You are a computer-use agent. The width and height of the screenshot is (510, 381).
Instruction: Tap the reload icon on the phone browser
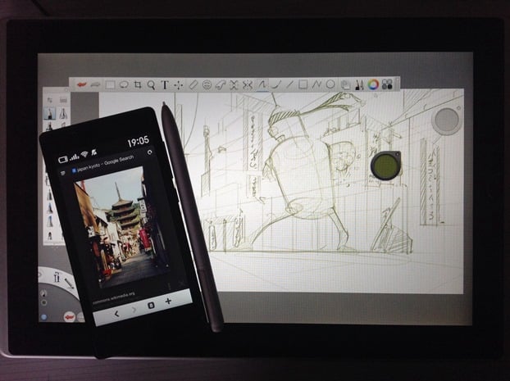[x=149, y=152]
